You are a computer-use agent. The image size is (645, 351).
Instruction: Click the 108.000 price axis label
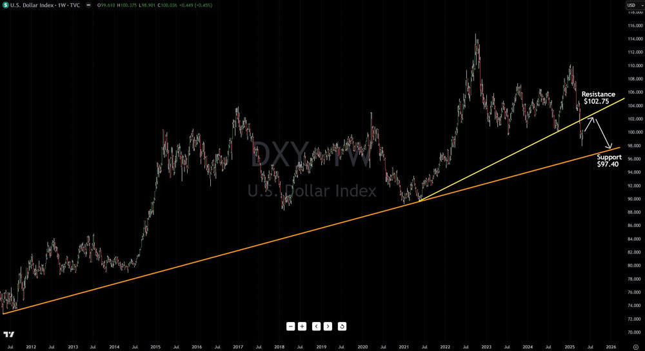(635, 79)
